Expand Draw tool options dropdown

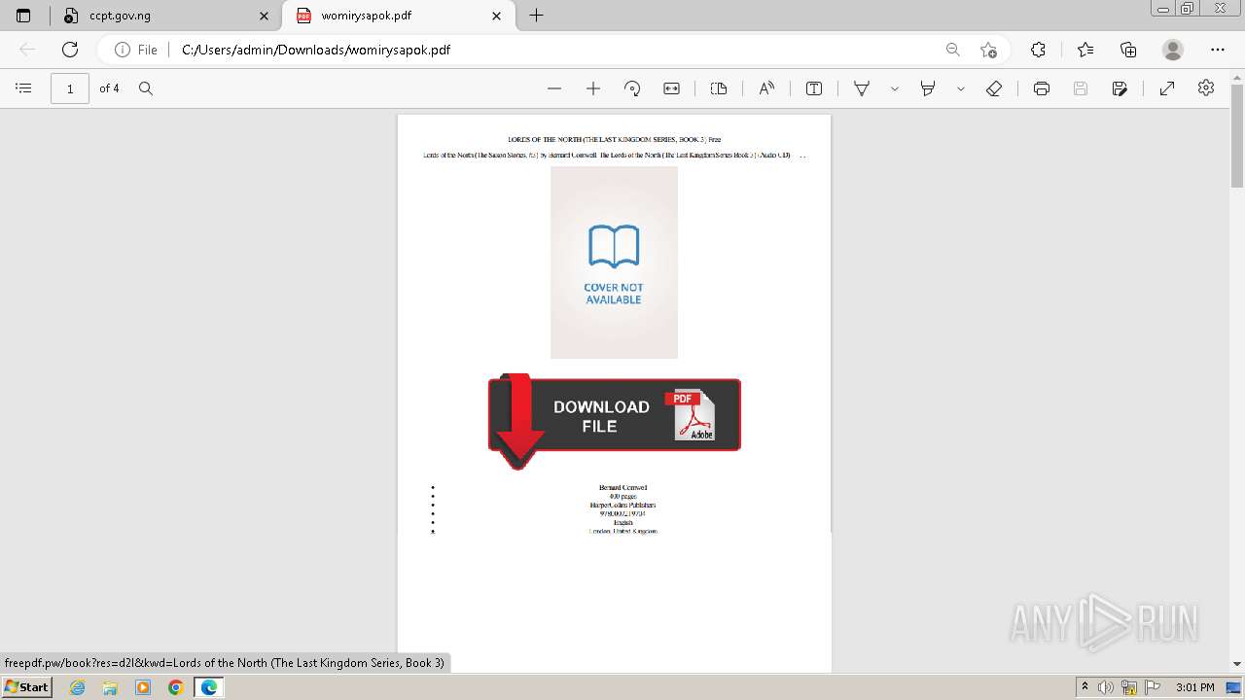pos(895,88)
